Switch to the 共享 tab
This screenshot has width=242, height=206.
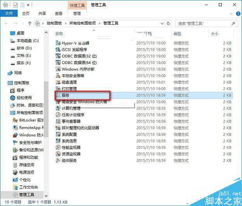tap(42, 14)
